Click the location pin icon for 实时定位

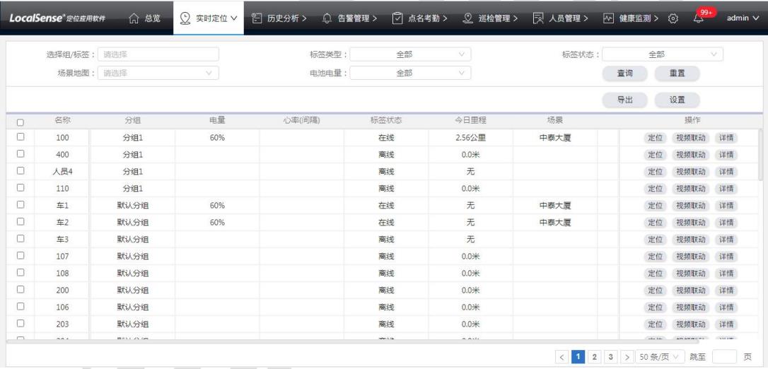coord(186,16)
